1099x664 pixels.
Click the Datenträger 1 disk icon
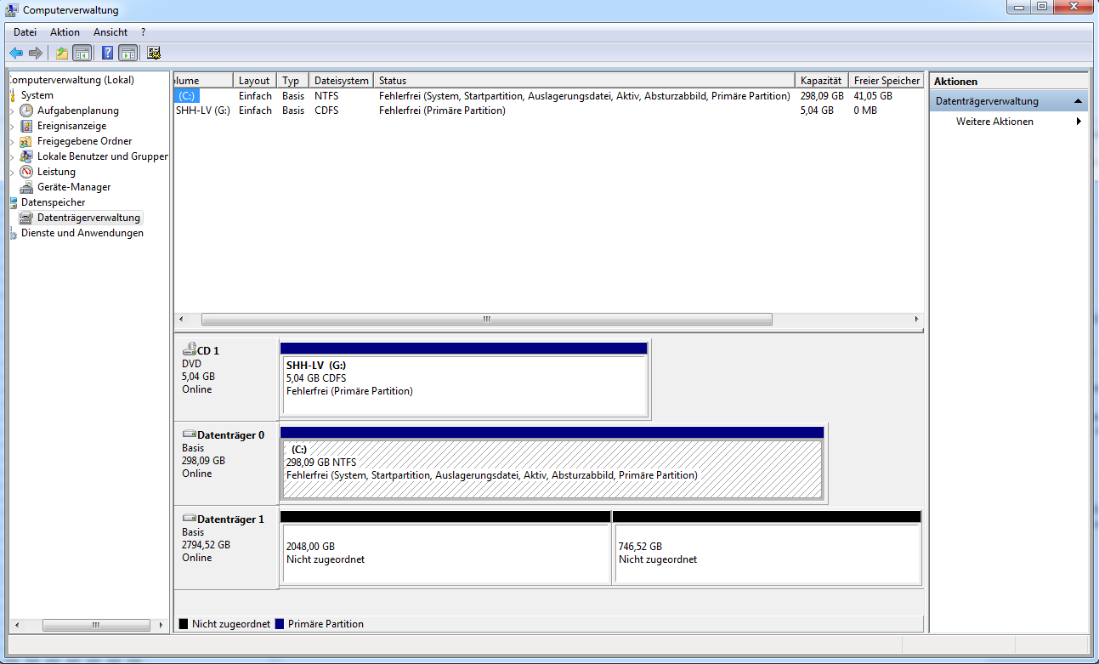coord(189,519)
